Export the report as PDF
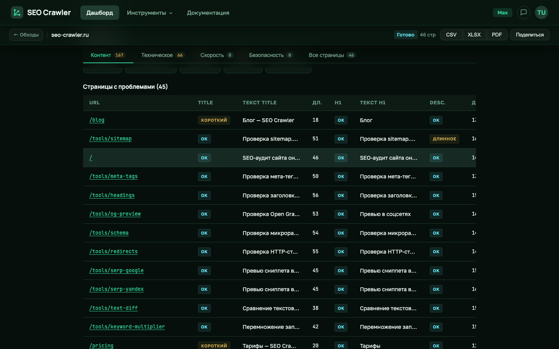Screen dimensions: 559x349 497,35
